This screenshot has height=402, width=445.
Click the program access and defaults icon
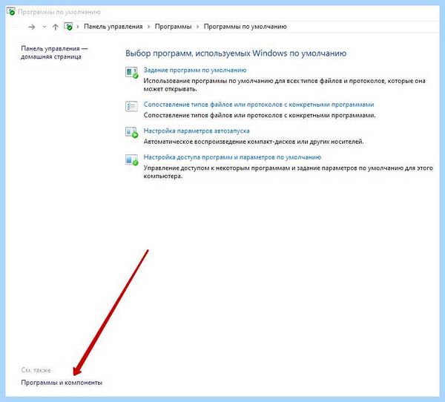pos(132,159)
